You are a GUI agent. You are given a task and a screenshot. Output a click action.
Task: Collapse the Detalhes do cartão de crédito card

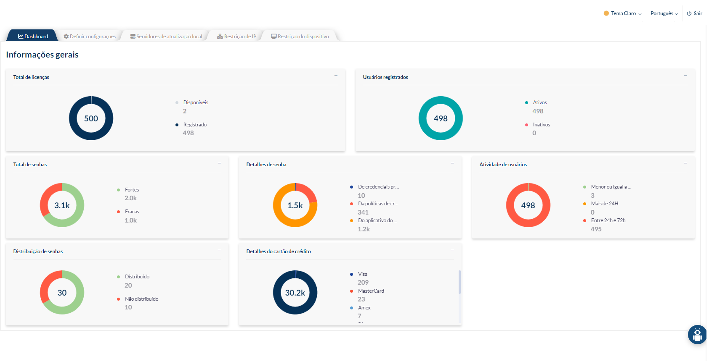click(x=452, y=250)
